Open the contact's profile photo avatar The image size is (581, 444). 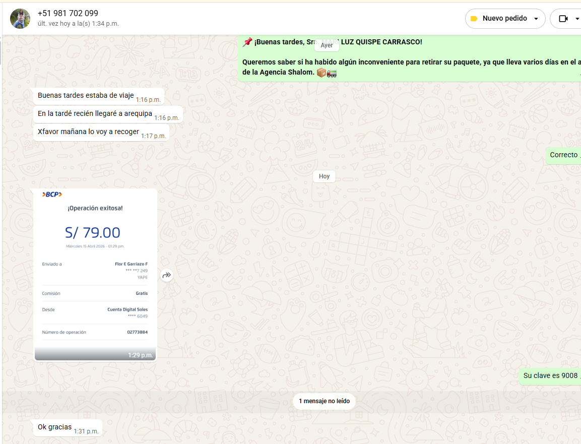(20, 19)
